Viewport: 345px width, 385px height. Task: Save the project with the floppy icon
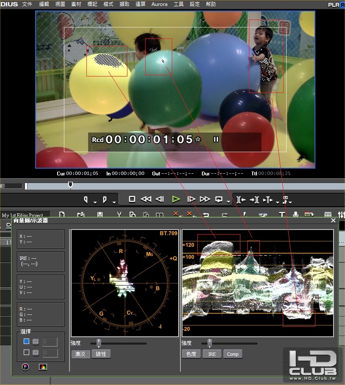(x=100, y=215)
